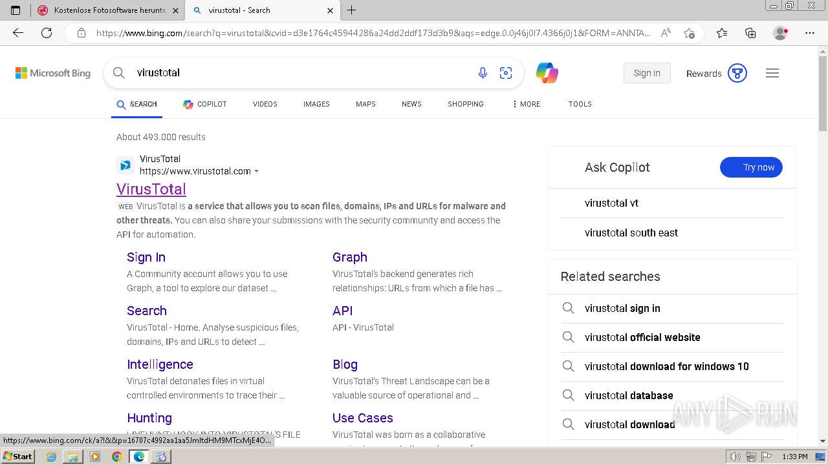
Task: Launch Chrome from the taskbar
Action: [x=117, y=457]
